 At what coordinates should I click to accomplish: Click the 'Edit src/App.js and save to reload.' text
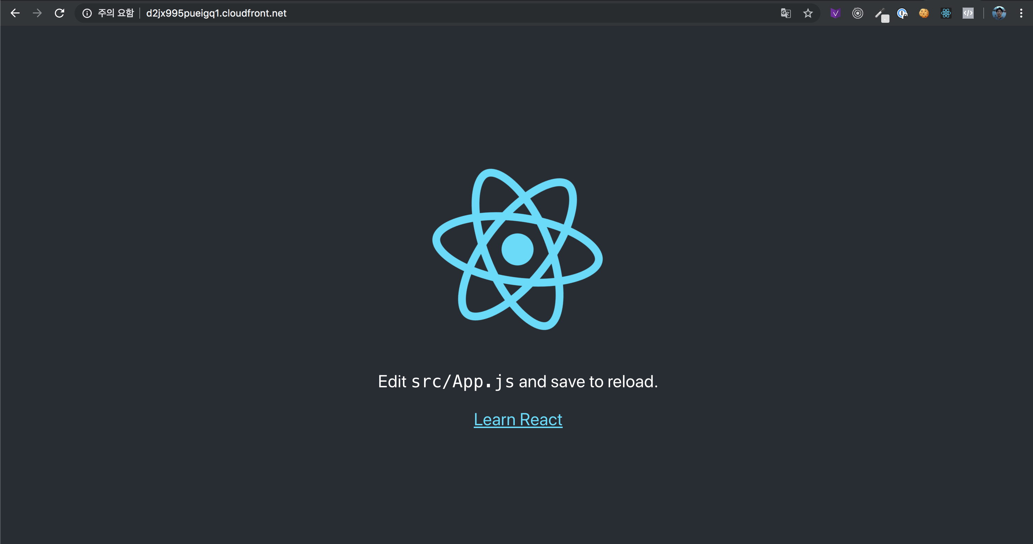click(x=518, y=381)
